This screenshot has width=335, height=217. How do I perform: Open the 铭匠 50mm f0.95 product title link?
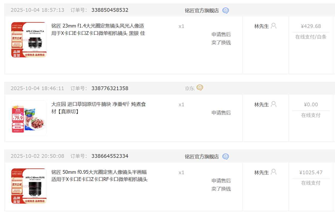click(99, 176)
